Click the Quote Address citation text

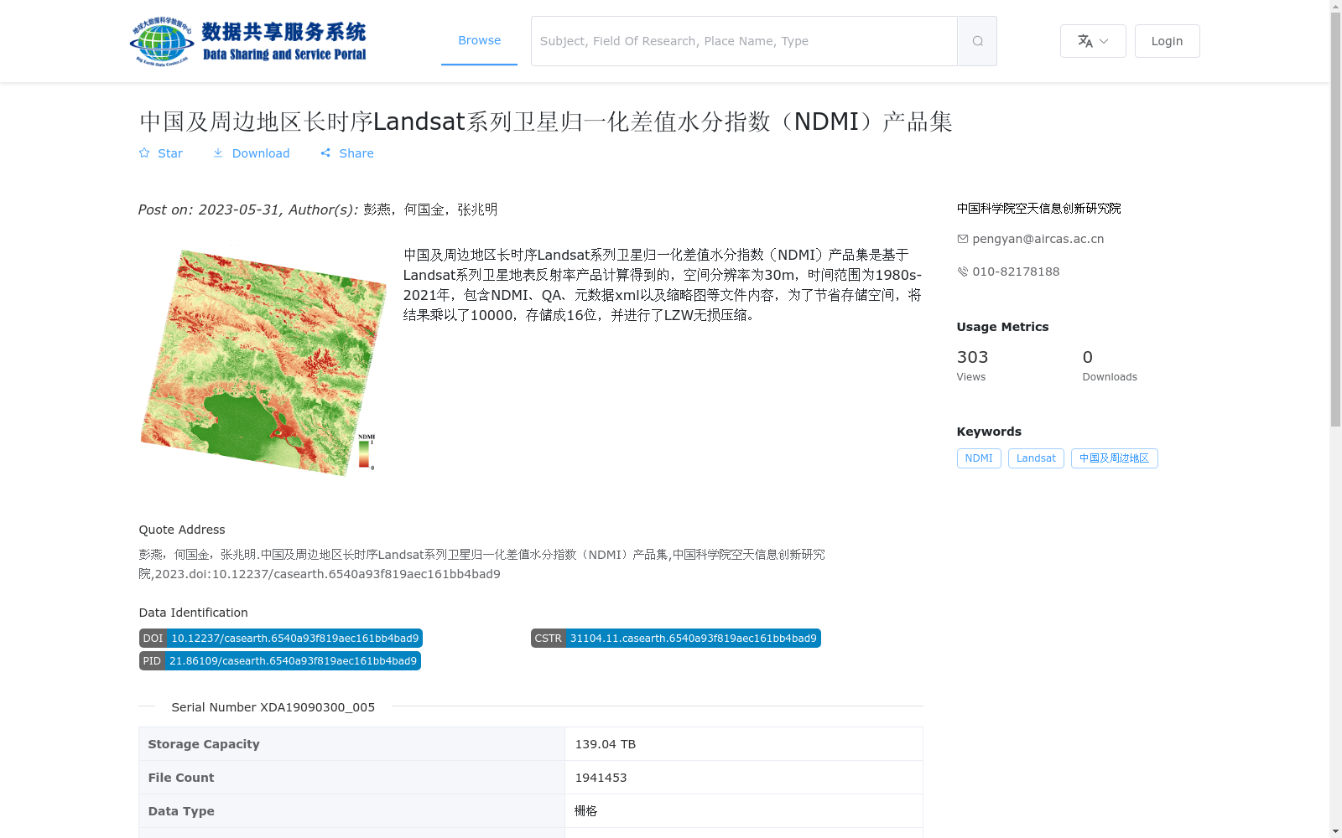coord(482,564)
